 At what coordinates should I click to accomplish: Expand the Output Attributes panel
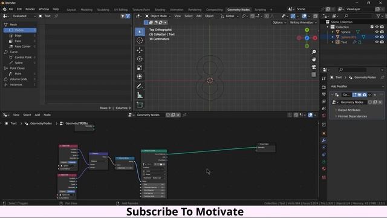(349, 110)
